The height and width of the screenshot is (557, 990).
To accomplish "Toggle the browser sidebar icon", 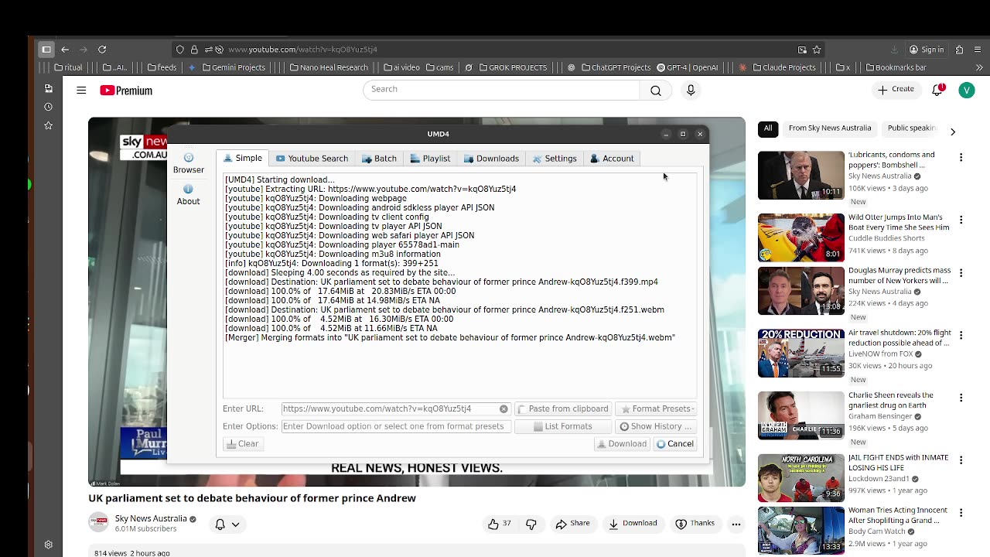I will [46, 50].
